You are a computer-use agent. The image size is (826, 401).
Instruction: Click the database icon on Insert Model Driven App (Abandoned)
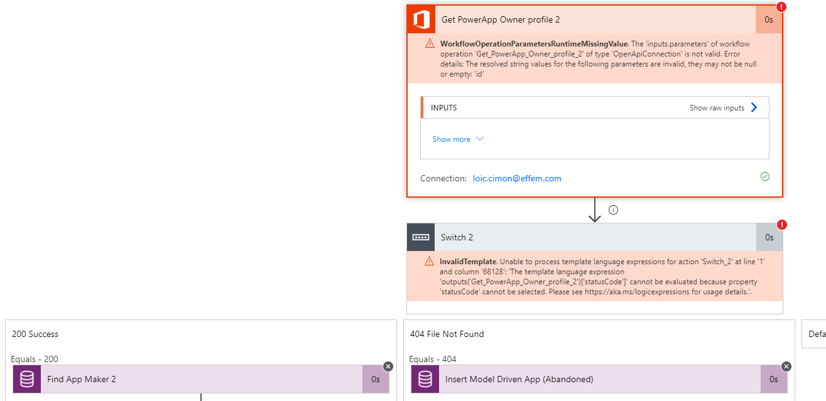(425, 379)
